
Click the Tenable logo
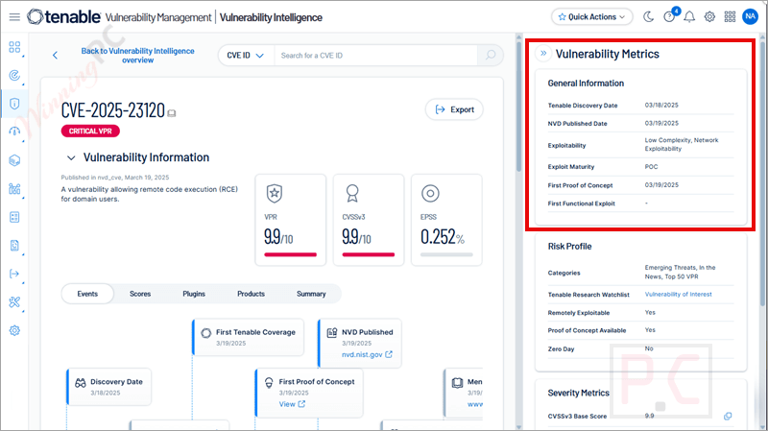(63, 17)
